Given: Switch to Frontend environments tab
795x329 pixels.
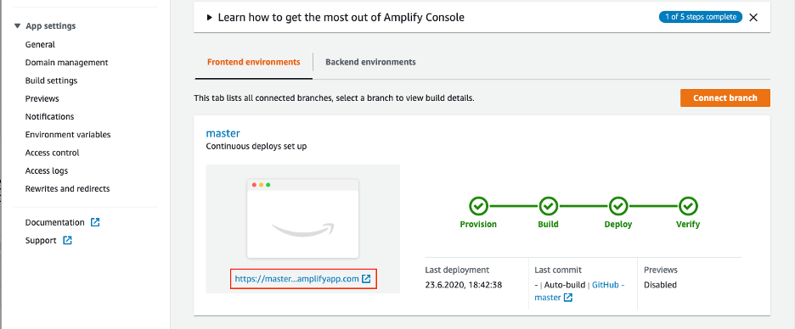Looking at the screenshot, I should 253,62.
